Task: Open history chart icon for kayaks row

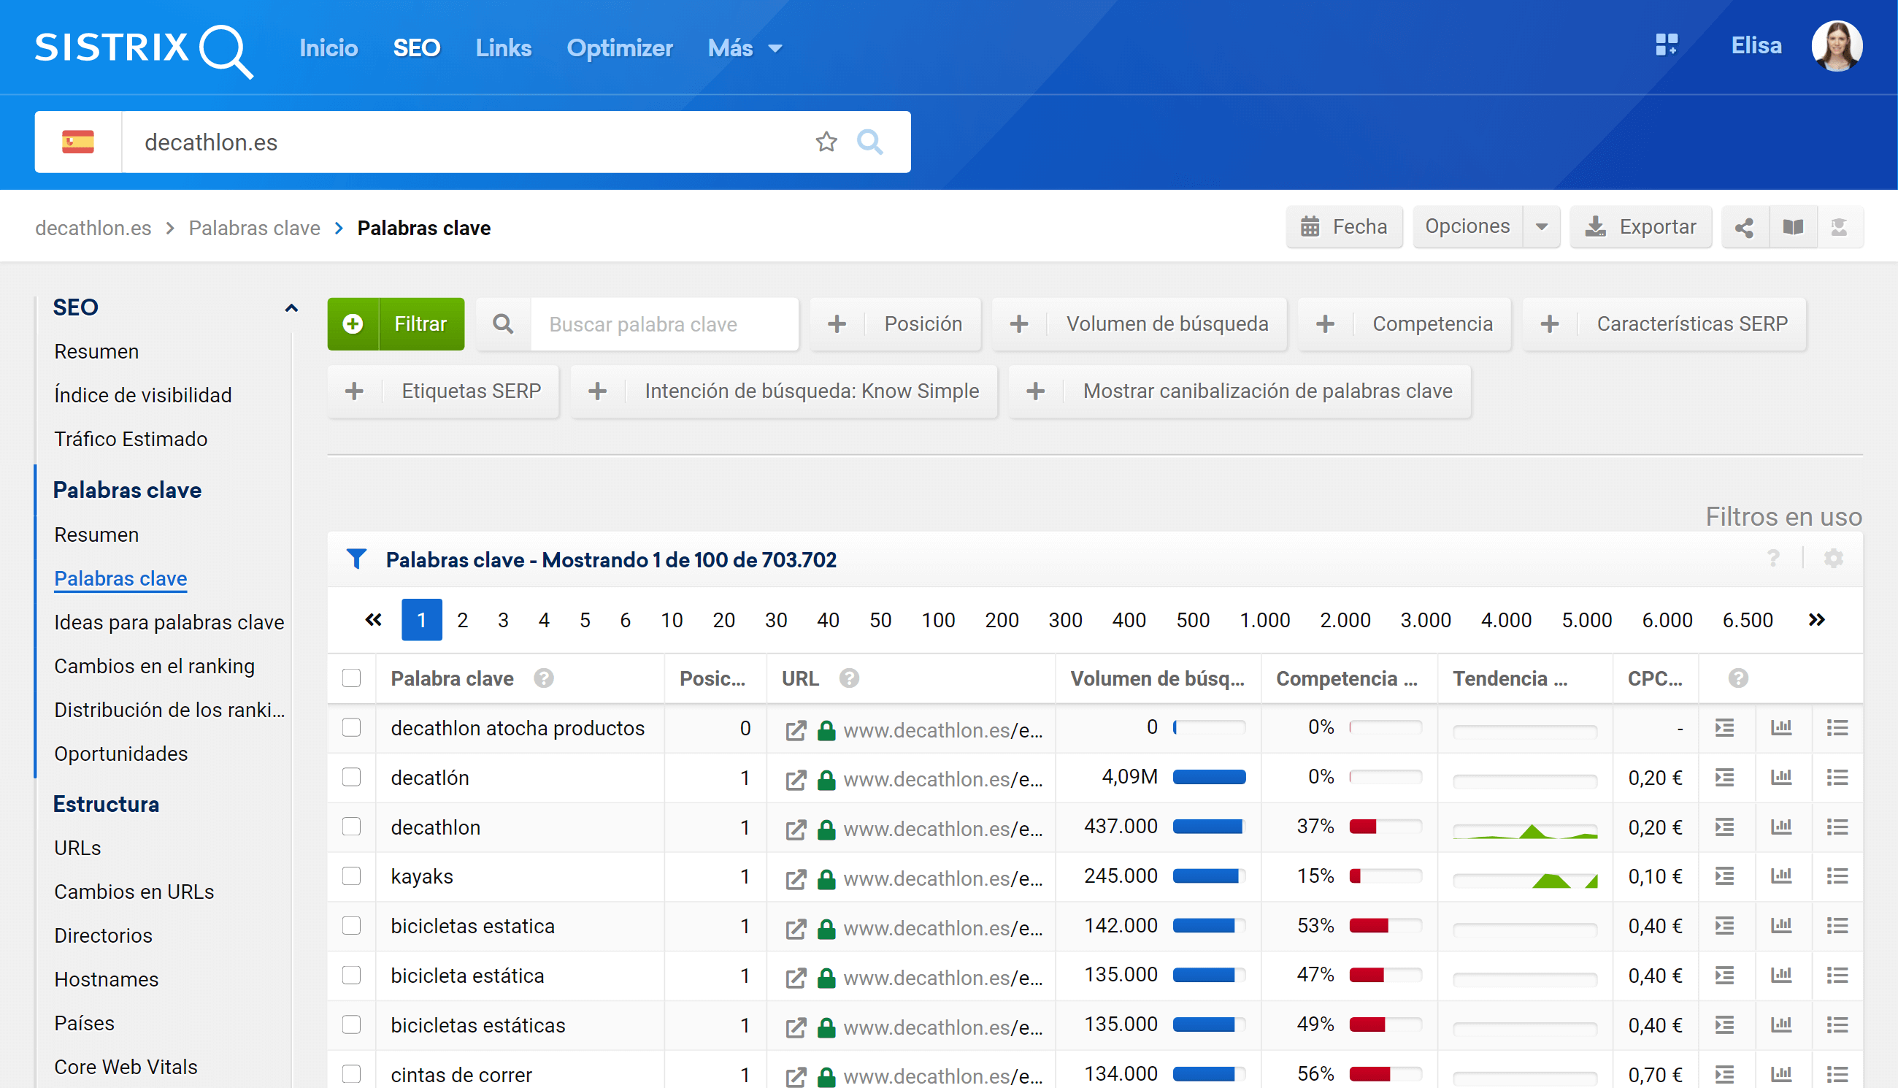Action: click(1780, 876)
